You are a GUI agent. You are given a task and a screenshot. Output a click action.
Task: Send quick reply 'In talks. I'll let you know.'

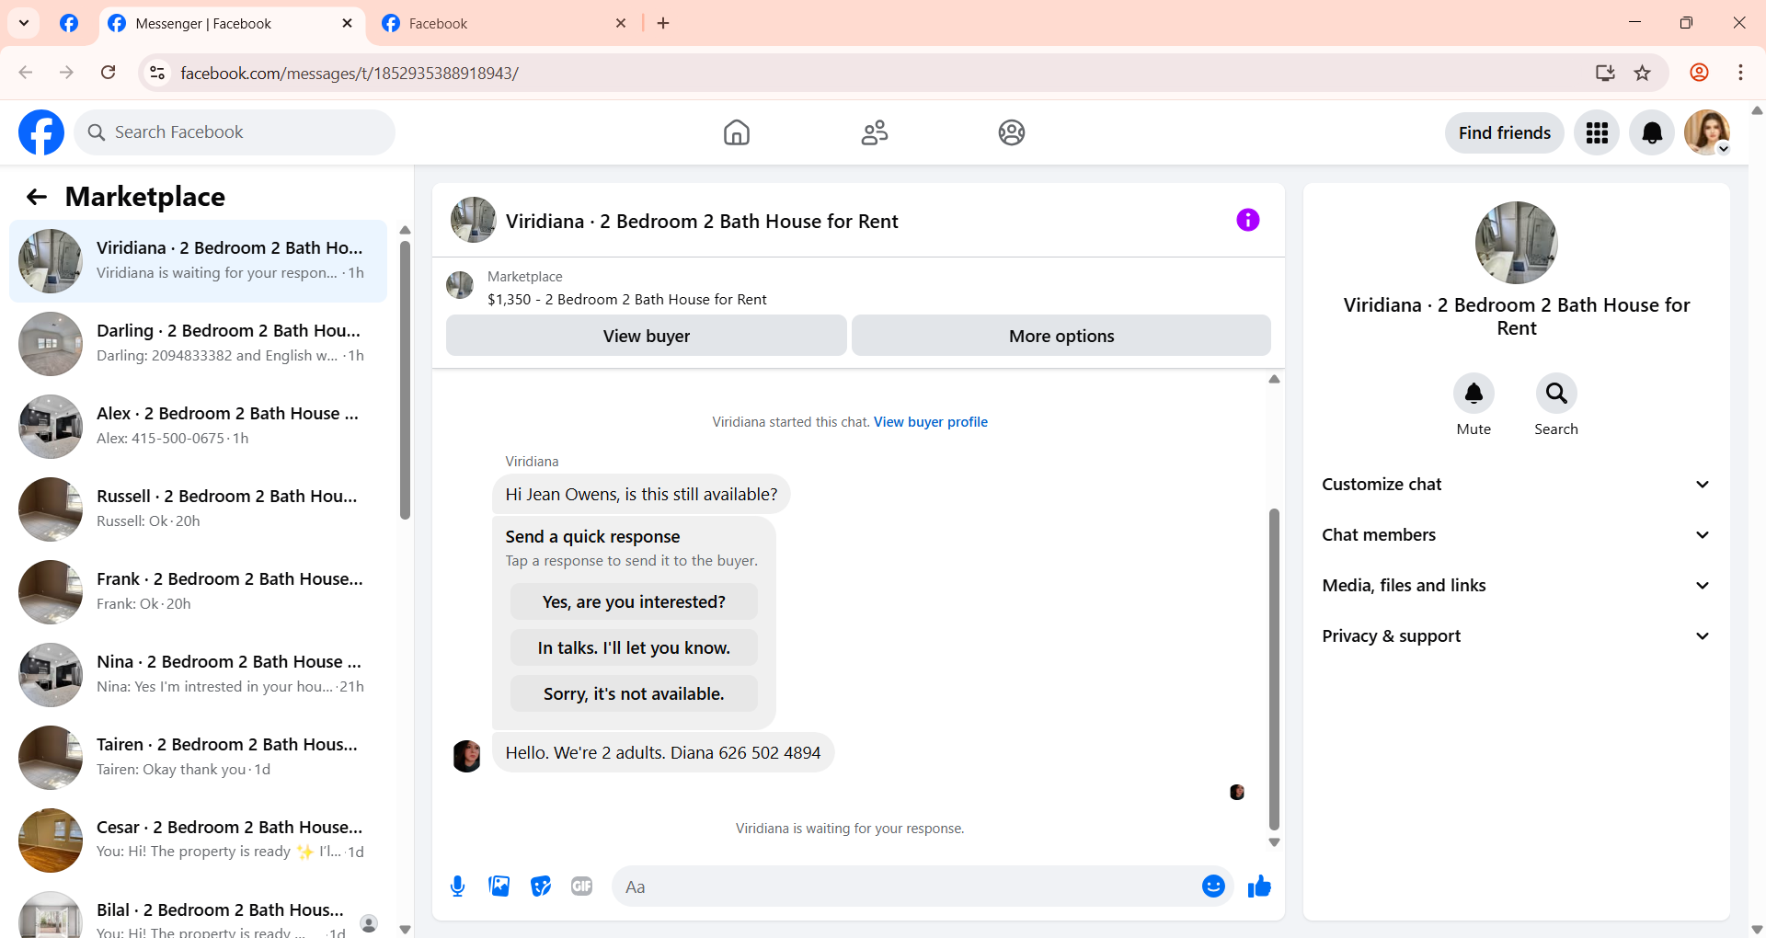coord(634,647)
